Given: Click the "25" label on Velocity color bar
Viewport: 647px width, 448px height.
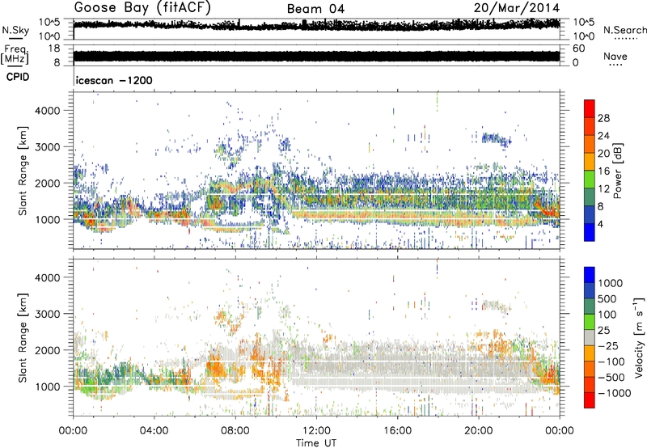Looking at the screenshot, I should click(x=603, y=330).
